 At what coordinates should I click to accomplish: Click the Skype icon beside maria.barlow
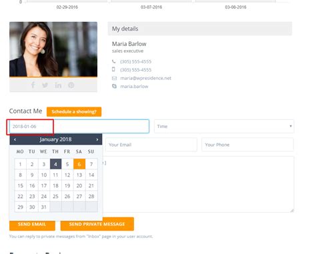coord(114,86)
